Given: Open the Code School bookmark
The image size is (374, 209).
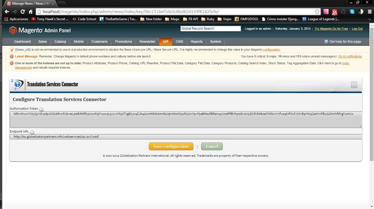Looking at the screenshot, I should click(x=84, y=19).
